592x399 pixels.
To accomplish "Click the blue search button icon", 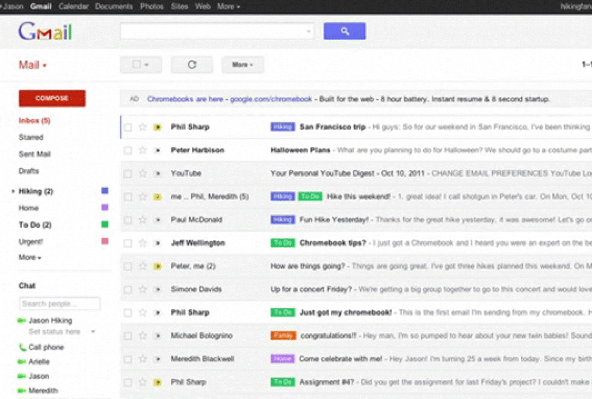I will (345, 31).
